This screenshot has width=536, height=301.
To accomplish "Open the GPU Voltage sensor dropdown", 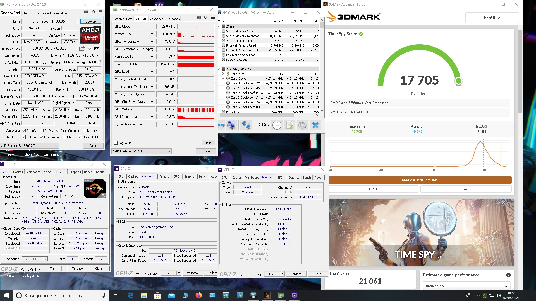I will 152,109.
